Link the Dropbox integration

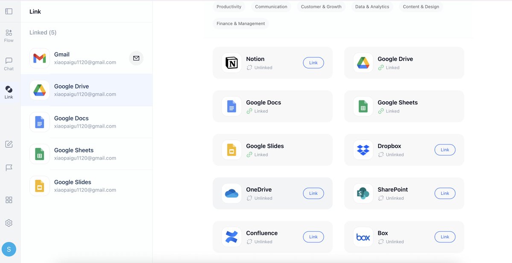(445, 150)
